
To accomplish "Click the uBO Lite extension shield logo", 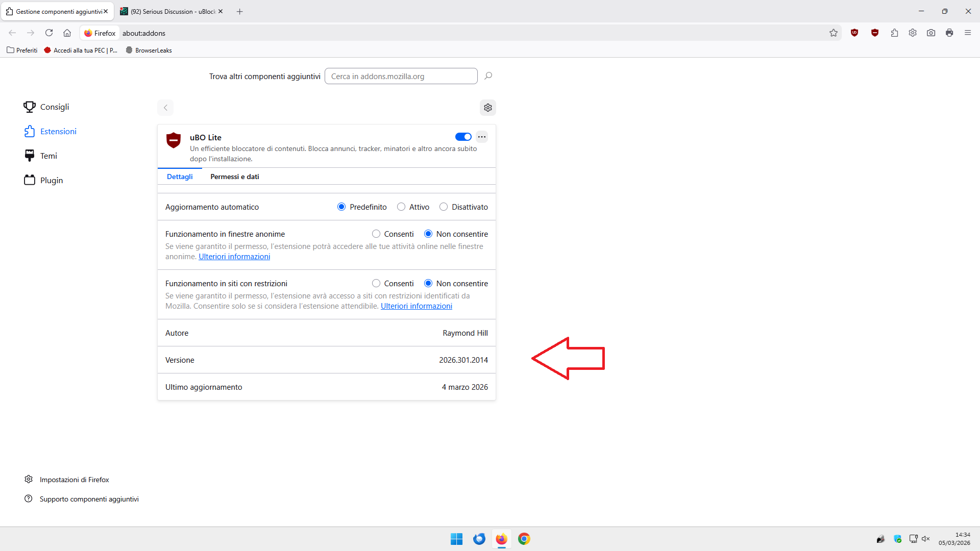I will 174,140.
